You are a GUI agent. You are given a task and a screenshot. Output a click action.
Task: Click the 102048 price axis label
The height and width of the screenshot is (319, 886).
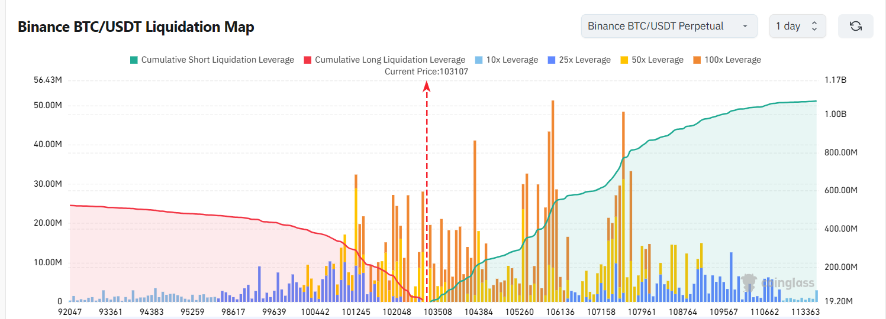point(397,311)
